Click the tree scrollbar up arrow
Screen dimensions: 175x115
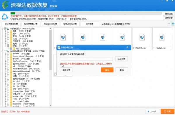50,29
